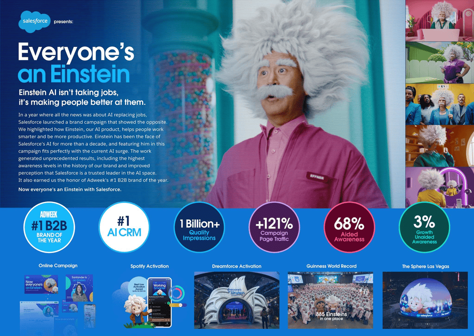
Task: Click 'The Sphere Las Vegas' label
Action: pos(425,266)
